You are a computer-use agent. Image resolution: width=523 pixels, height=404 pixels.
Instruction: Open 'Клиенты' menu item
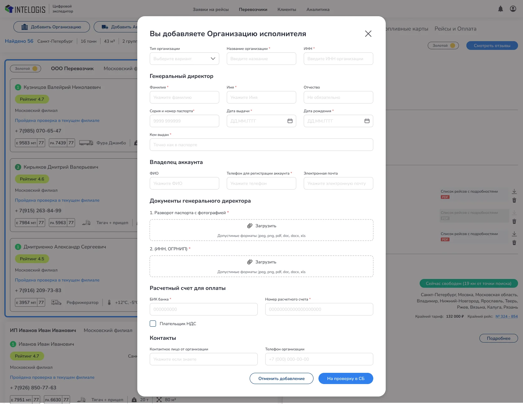pos(287,9)
